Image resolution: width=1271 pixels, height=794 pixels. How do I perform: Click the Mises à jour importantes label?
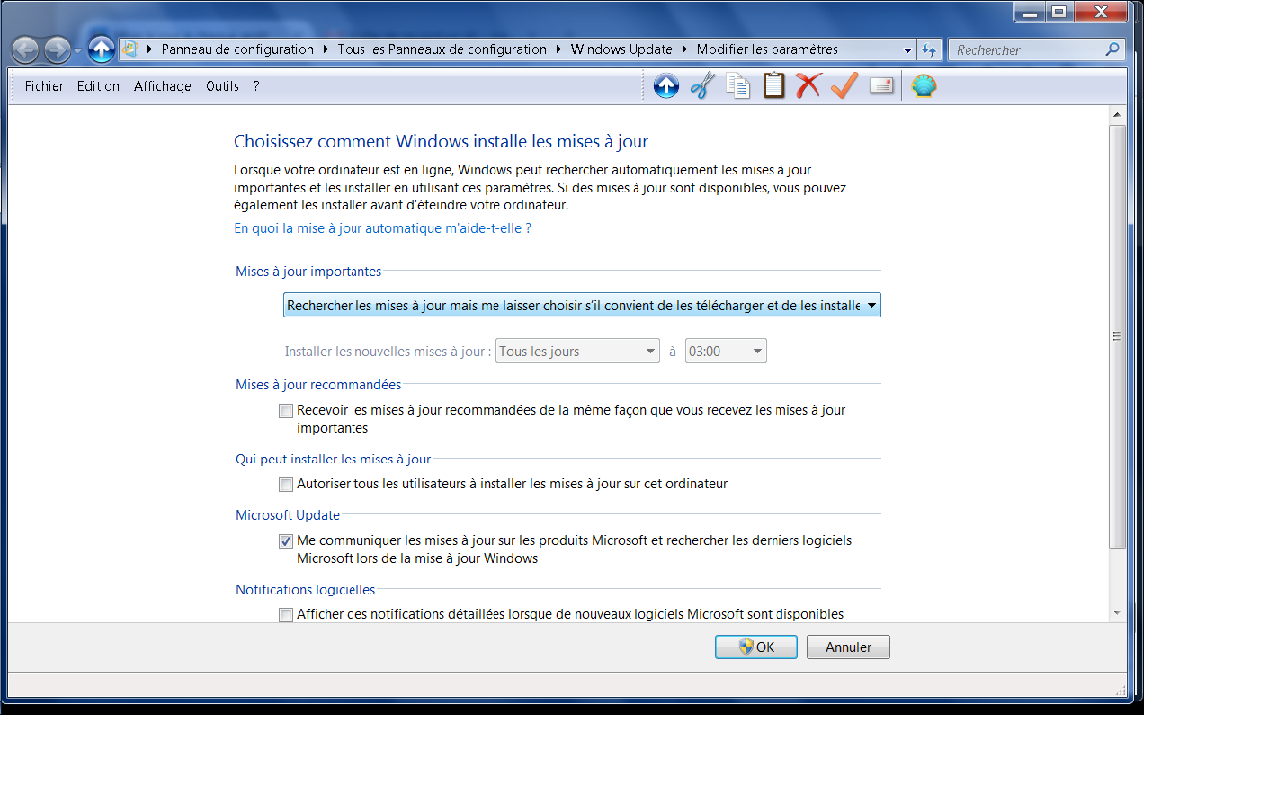click(x=308, y=271)
